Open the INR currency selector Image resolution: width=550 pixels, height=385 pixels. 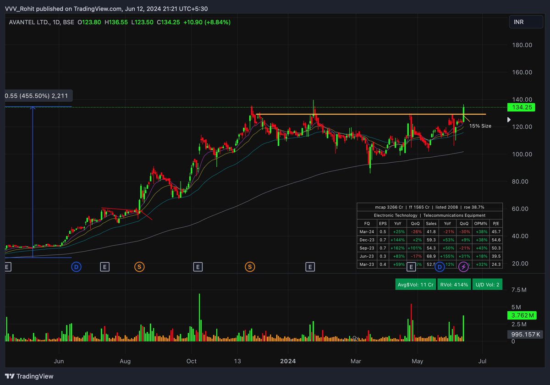[x=527, y=22]
